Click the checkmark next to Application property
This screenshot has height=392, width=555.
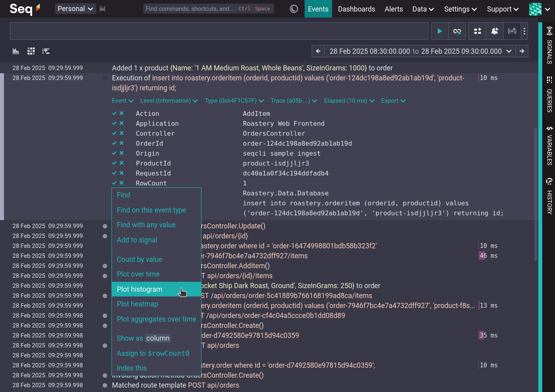pyautogui.click(x=114, y=123)
